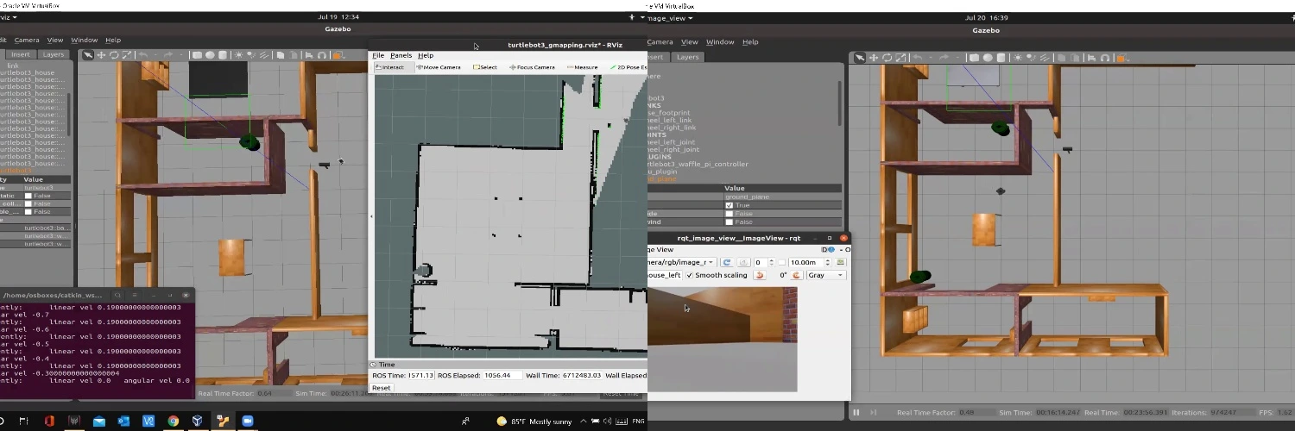
Task: Insert a cylinder shape in right Gazebo window
Action: point(1000,58)
